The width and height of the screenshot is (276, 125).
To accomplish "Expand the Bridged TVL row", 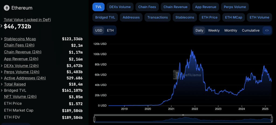I will (2, 90).
